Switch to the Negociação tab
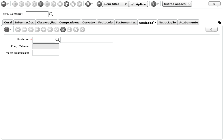223x140 pixels. (x=167, y=22)
